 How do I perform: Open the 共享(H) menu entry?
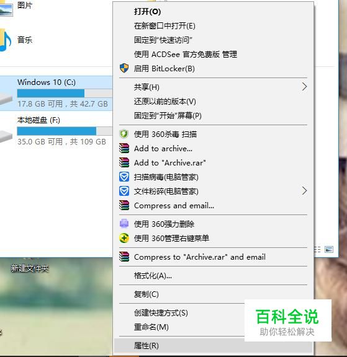[x=214, y=87]
